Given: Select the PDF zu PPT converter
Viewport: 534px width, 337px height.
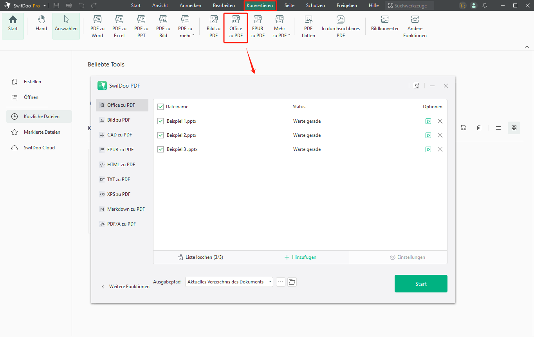Looking at the screenshot, I should point(141,27).
